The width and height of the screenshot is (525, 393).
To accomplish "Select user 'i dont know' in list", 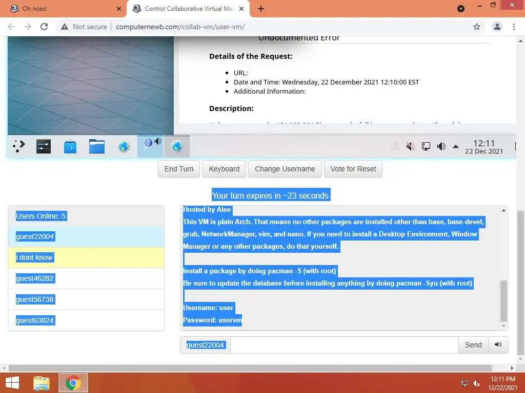I will tap(86, 258).
